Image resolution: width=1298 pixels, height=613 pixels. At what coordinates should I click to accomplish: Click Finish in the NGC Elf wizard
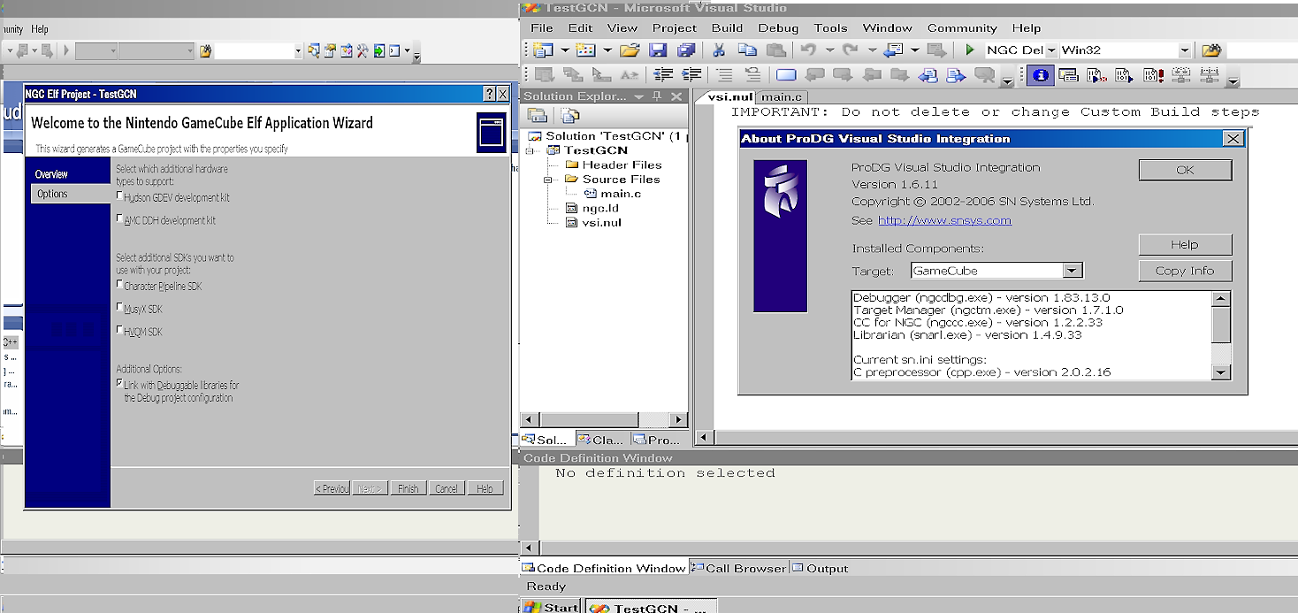click(408, 488)
